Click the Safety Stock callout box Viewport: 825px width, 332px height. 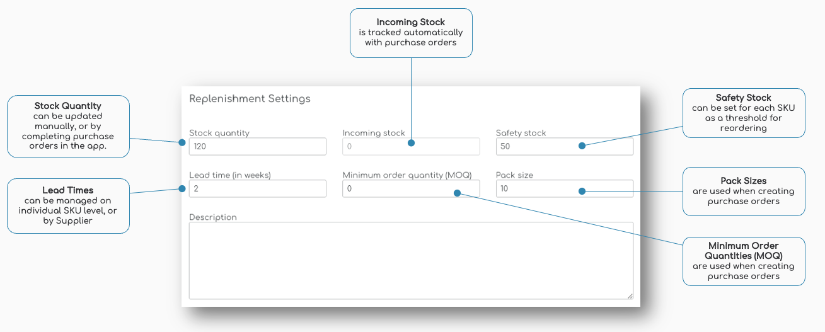(x=744, y=113)
